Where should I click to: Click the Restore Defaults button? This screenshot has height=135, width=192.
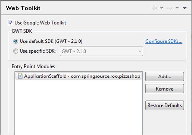point(165,105)
